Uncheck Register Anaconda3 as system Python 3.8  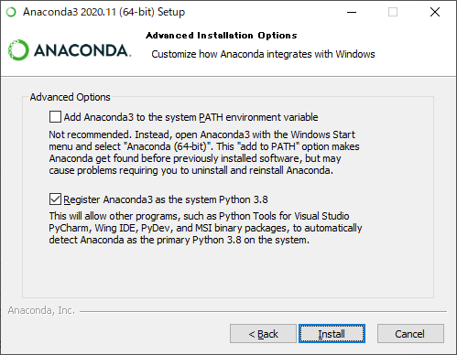tap(55, 199)
